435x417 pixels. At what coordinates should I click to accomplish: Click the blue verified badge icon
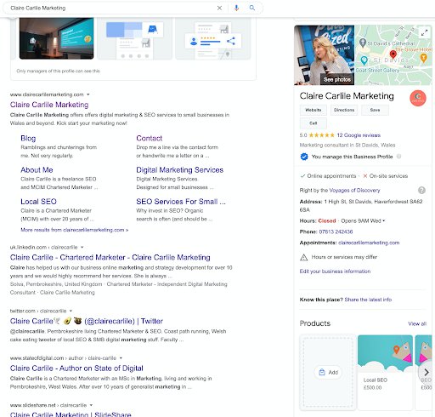(x=304, y=157)
